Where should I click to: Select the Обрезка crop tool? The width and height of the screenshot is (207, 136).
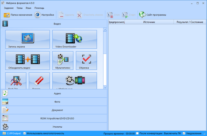click(86, 61)
